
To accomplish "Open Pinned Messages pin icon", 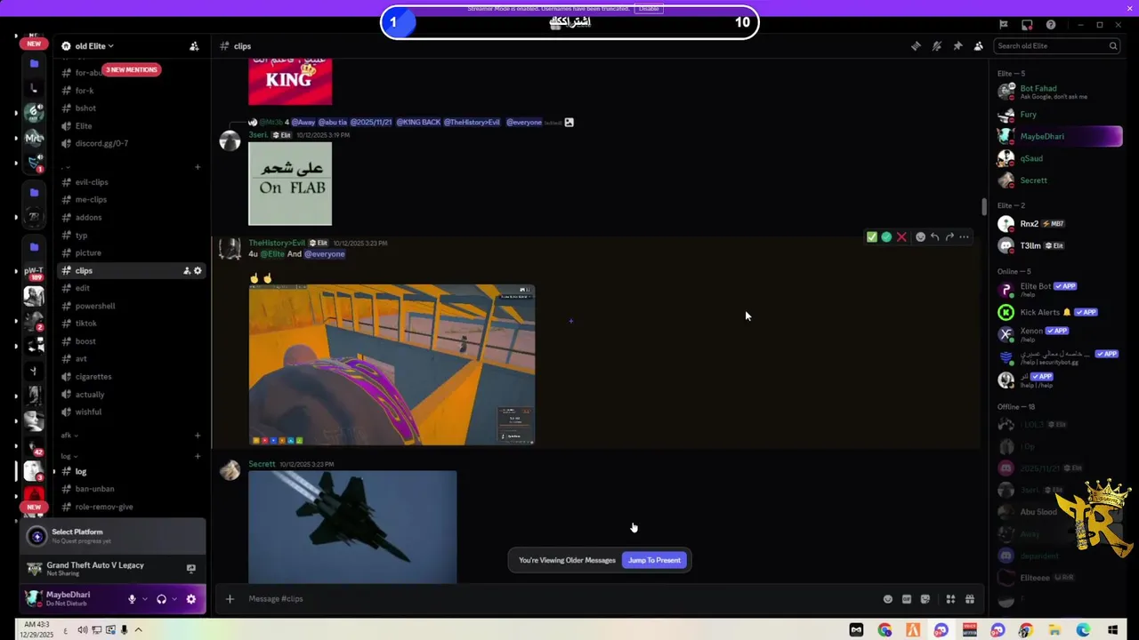I will pyautogui.click(x=957, y=46).
